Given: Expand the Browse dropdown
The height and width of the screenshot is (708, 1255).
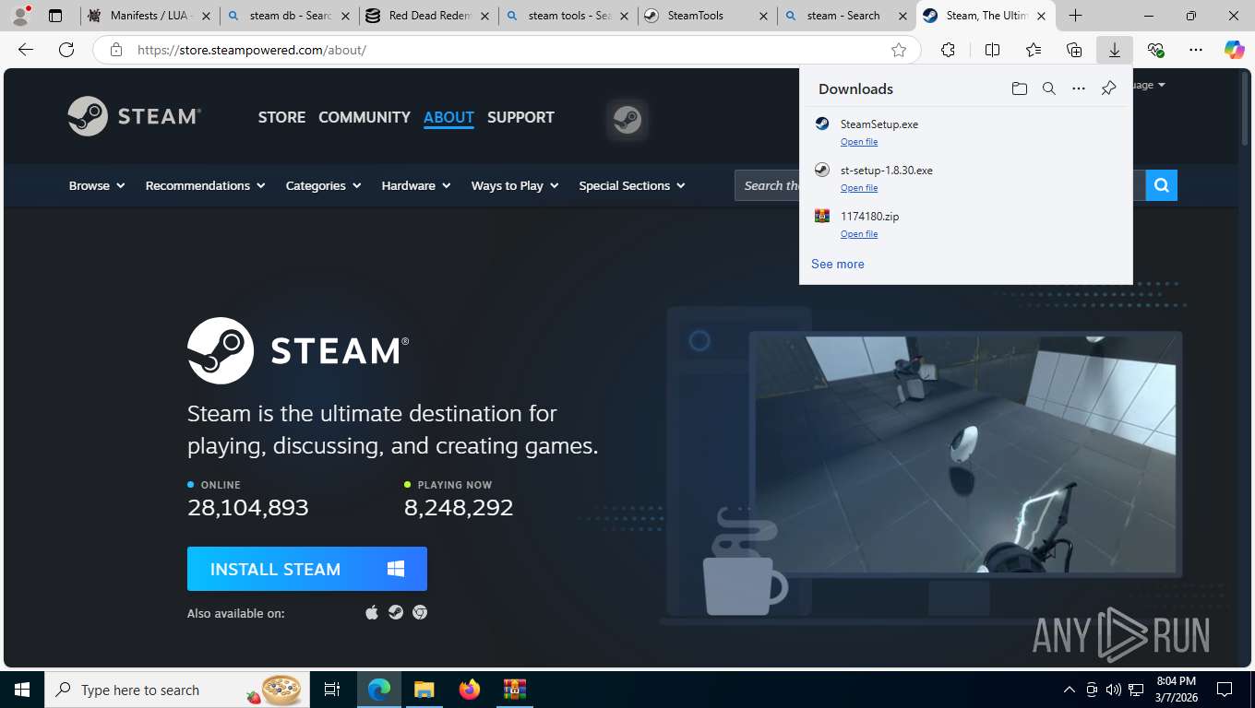Looking at the screenshot, I should (x=97, y=185).
